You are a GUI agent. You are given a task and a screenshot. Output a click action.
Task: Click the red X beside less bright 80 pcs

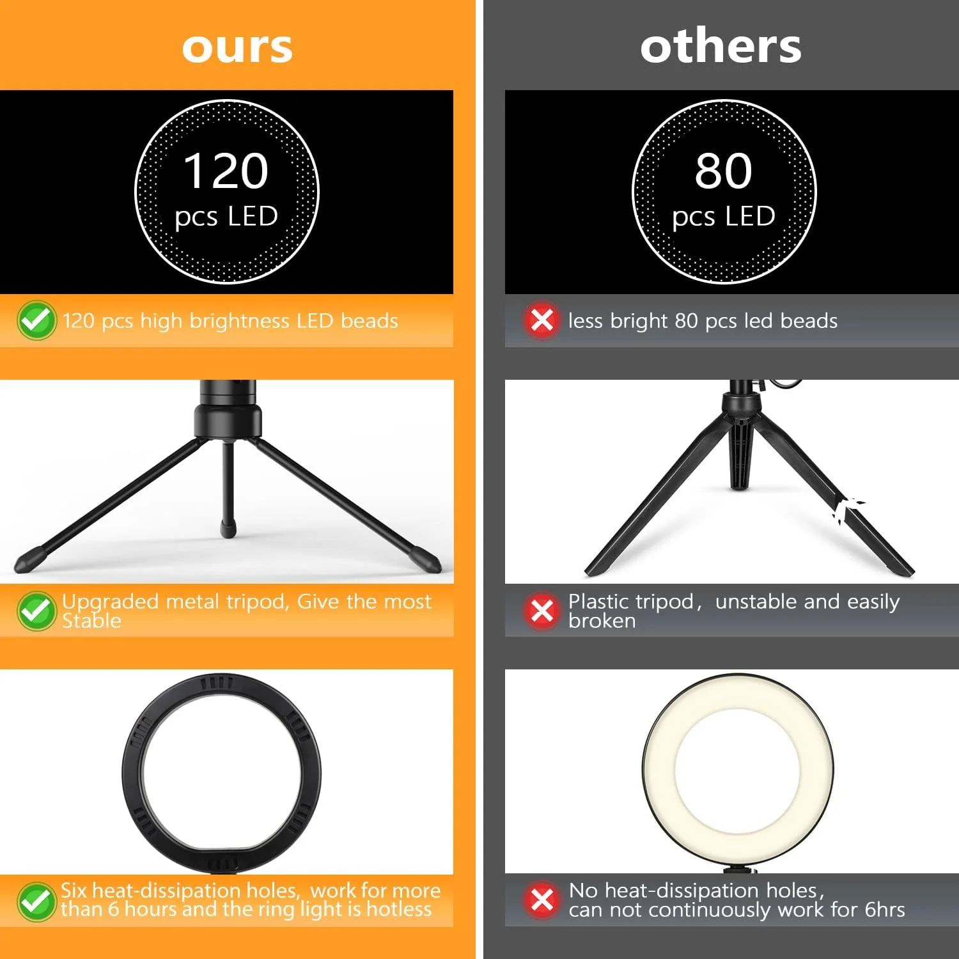pyautogui.click(x=542, y=320)
